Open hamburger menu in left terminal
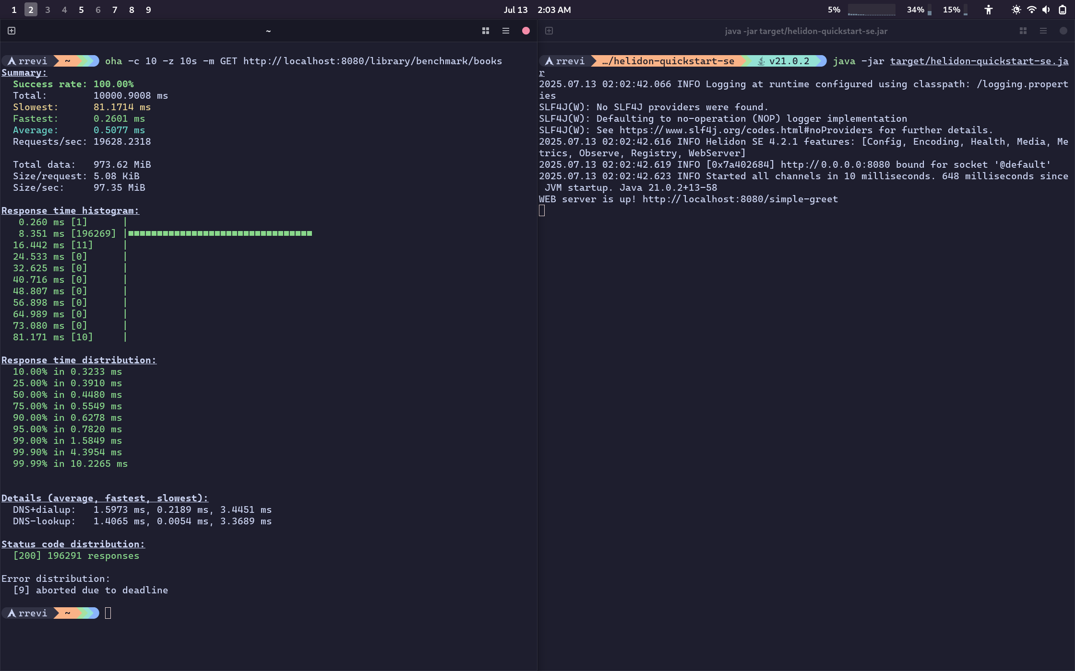The height and width of the screenshot is (671, 1075). tap(506, 31)
